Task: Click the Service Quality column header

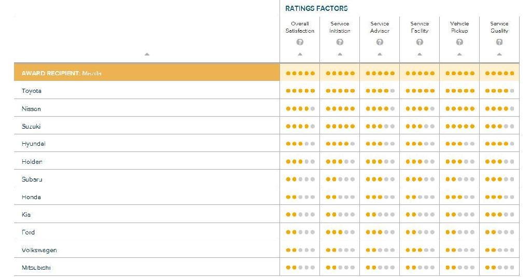Action: [499, 27]
